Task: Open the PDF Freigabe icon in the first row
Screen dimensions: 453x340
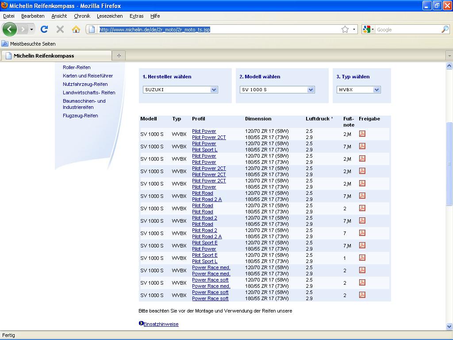Action: (362, 134)
